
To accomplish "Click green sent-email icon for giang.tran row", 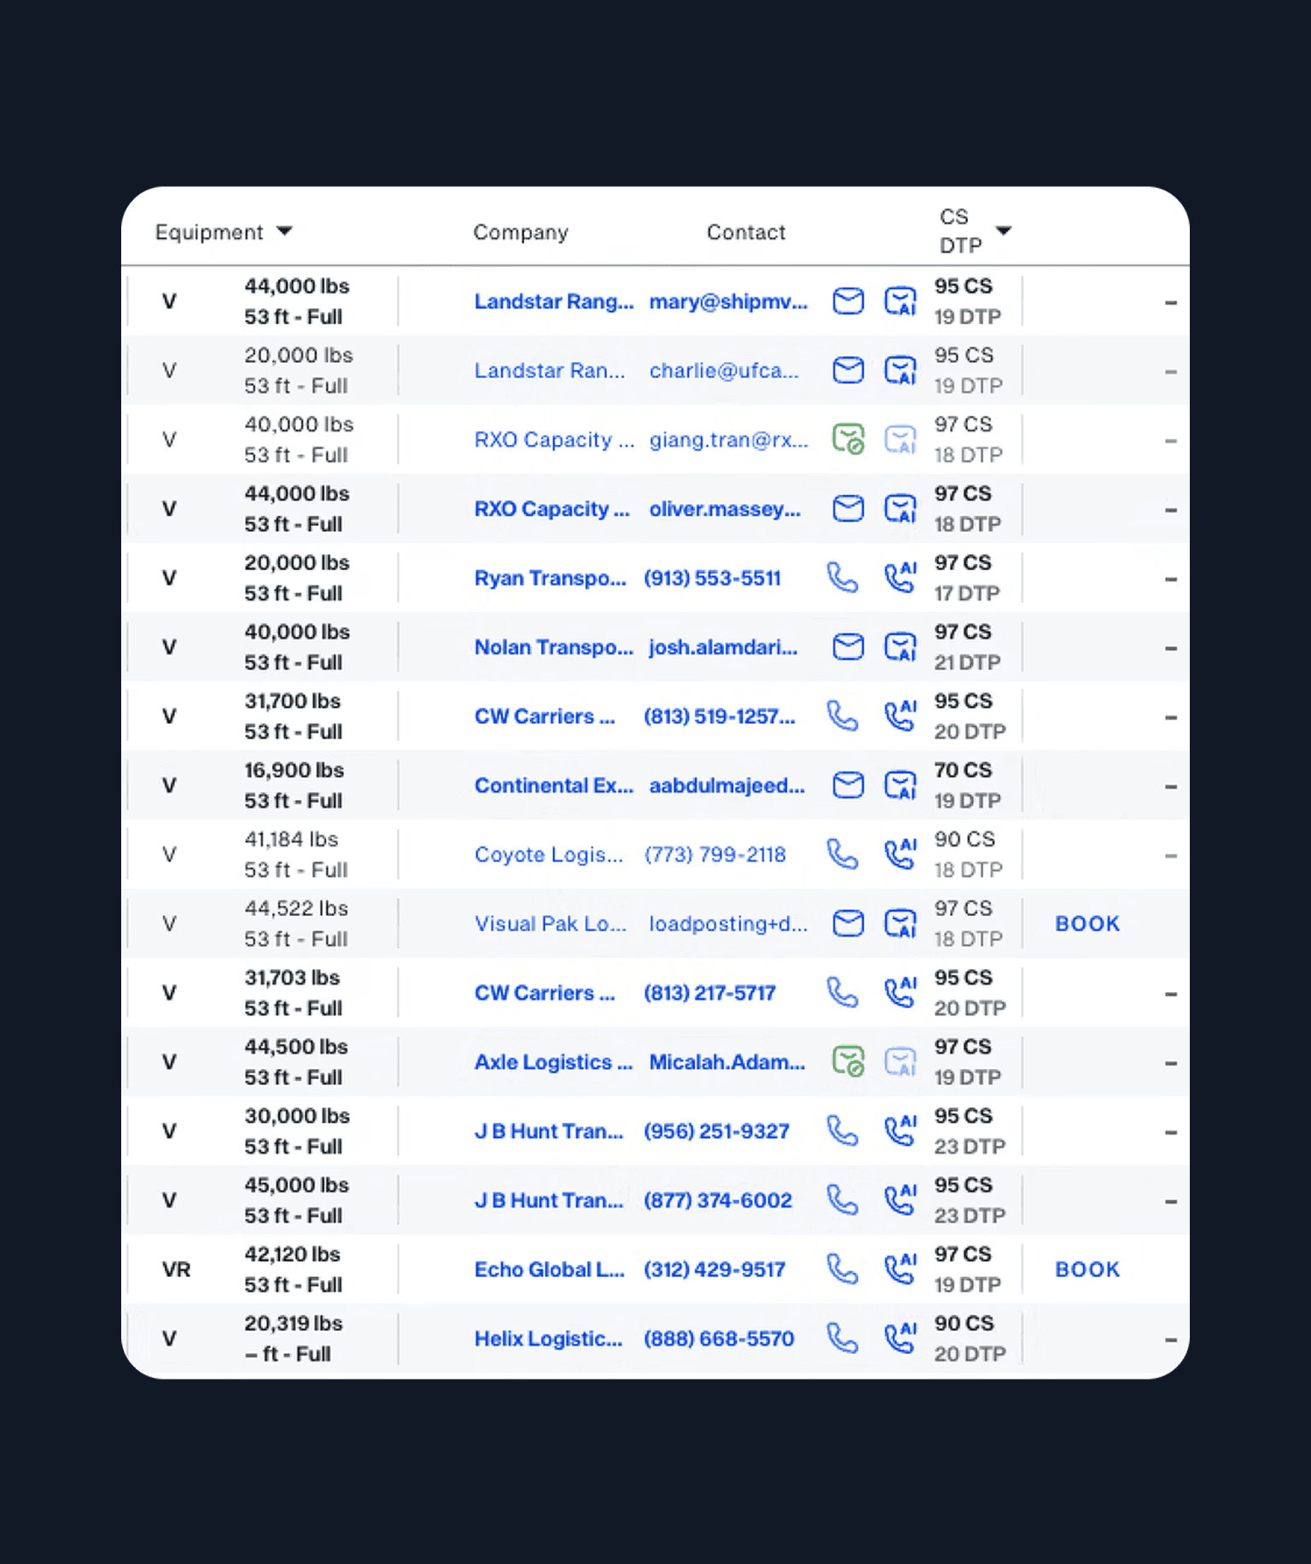I will (x=848, y=440).
